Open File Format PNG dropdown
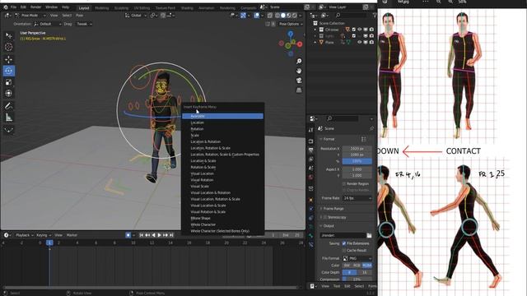 click(357, 258)
